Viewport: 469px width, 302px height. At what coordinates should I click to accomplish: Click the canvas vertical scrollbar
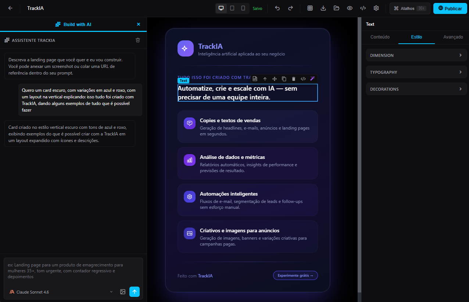click(x=359, y=154)
